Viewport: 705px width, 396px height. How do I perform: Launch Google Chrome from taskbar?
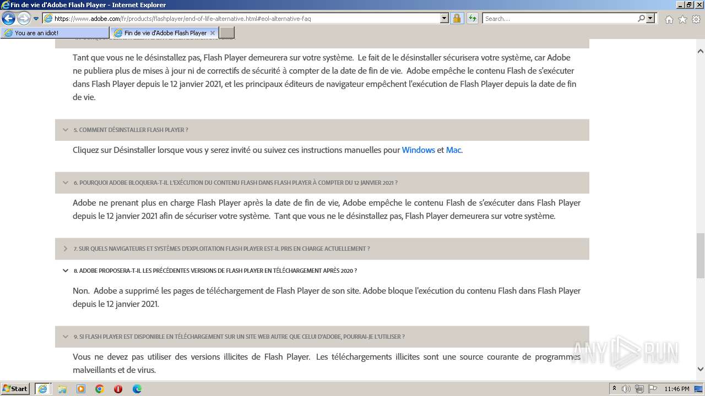[x=100, y=389]
